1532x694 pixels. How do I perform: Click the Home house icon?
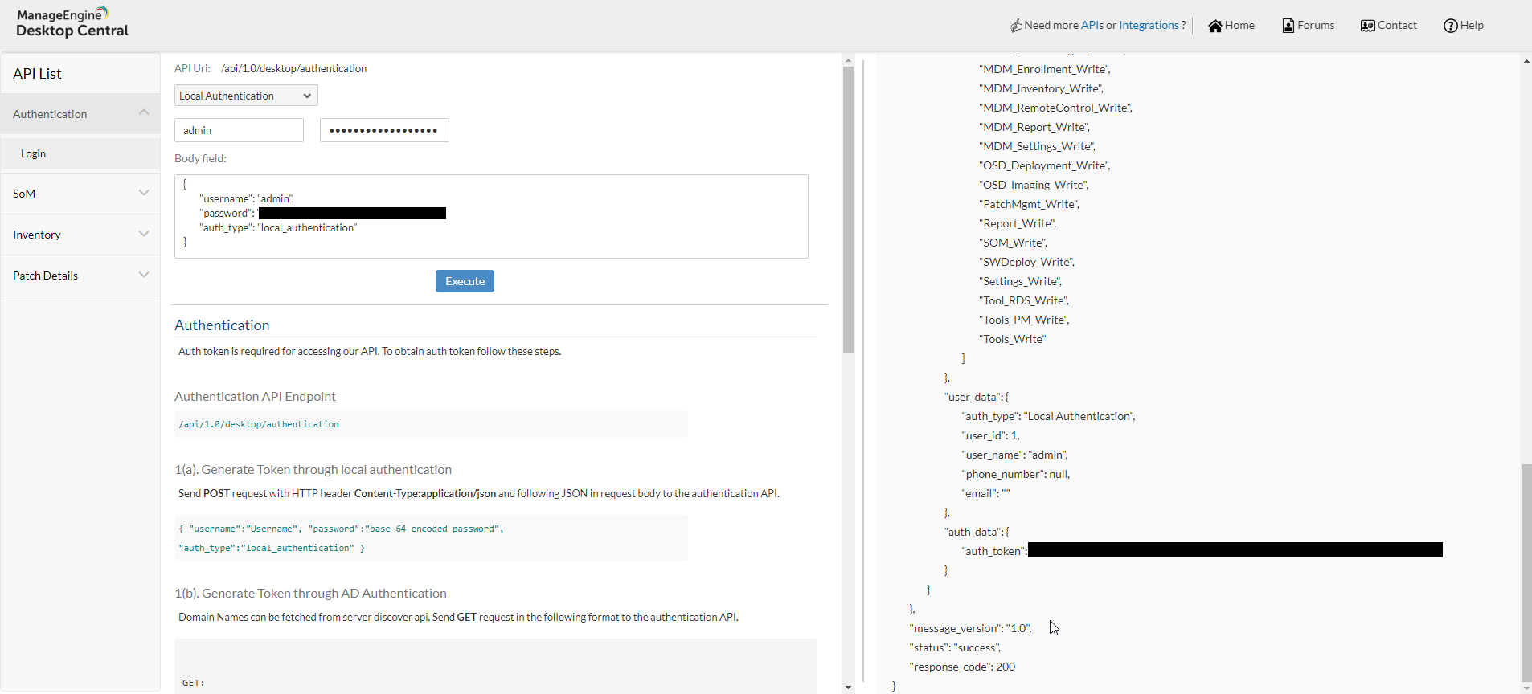coord(1215,26)
